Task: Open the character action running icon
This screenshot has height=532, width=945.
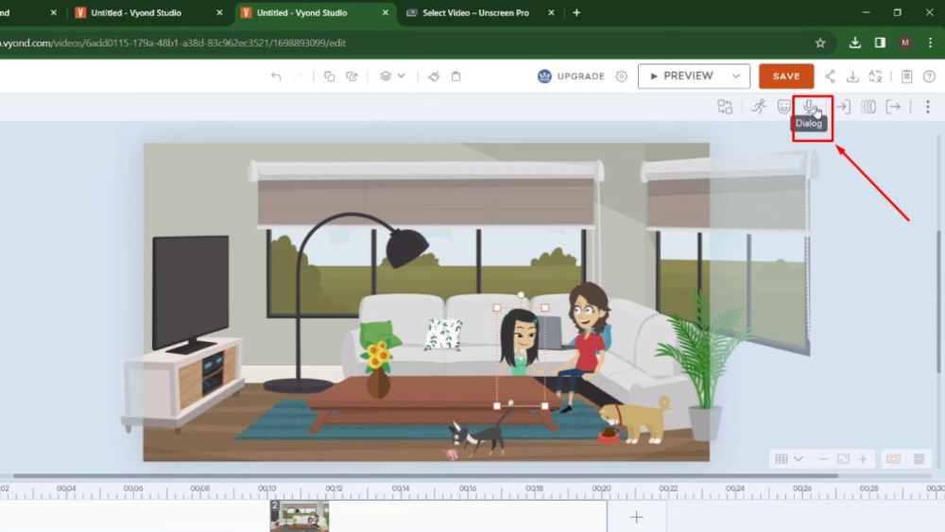Action: click(759, 107)
